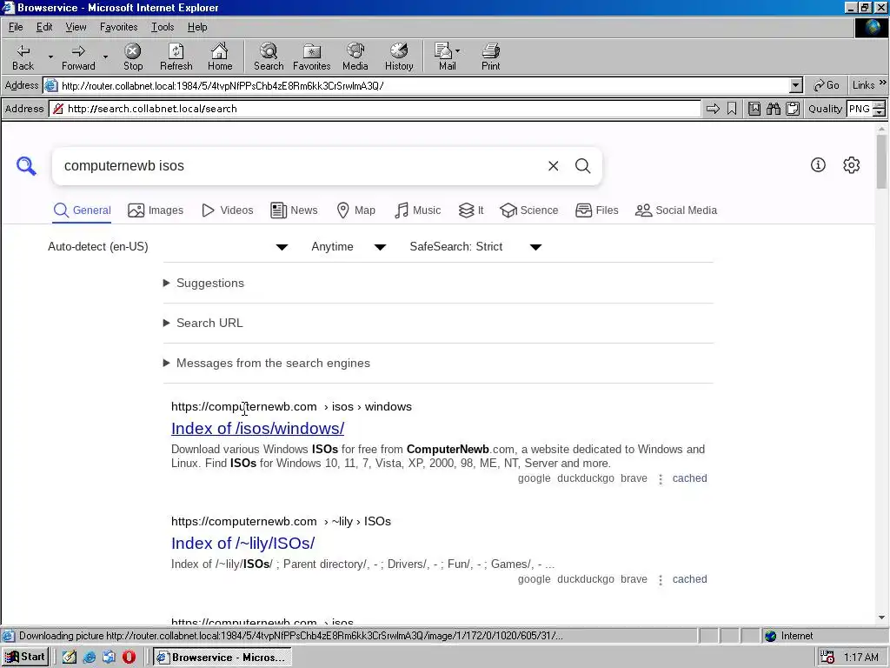
Task: Switch to the Music search tab
Action: click(417, 210)
